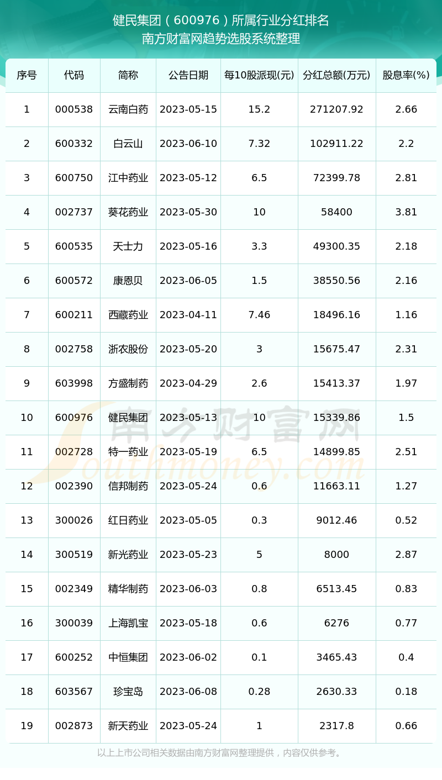Click the 分红总额(万元) column header
The height and width of the screenshot is (780, 442).
point(336,75)
